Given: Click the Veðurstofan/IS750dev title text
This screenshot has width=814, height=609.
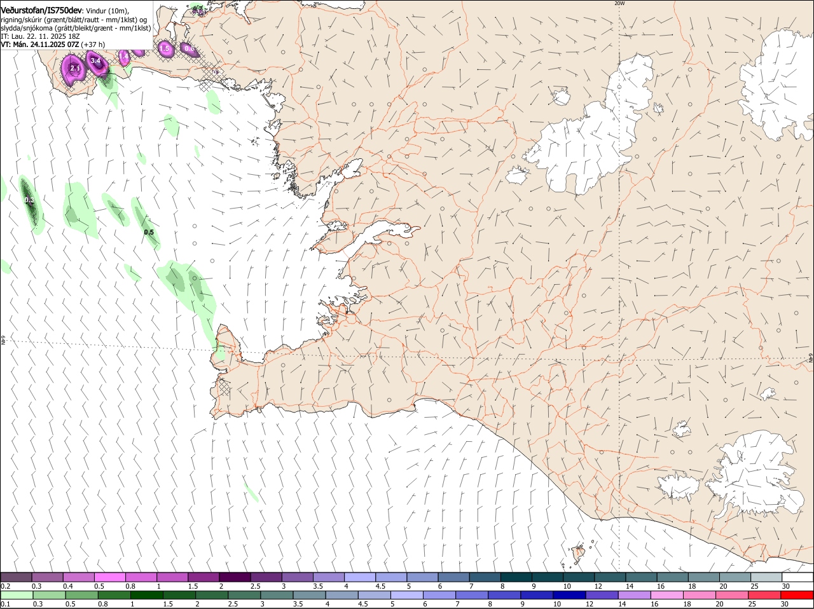Looking at the screenshot, I should pos(41,11).
